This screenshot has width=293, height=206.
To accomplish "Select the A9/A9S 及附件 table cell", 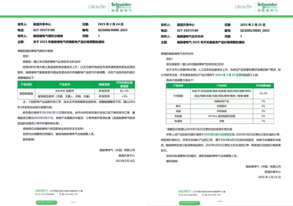I will click(65, 91).
